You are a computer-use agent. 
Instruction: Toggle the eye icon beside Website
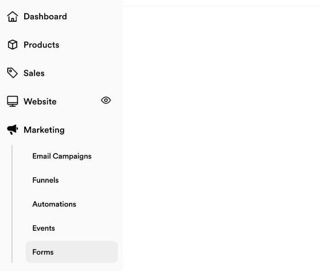[x=106, y=100]
